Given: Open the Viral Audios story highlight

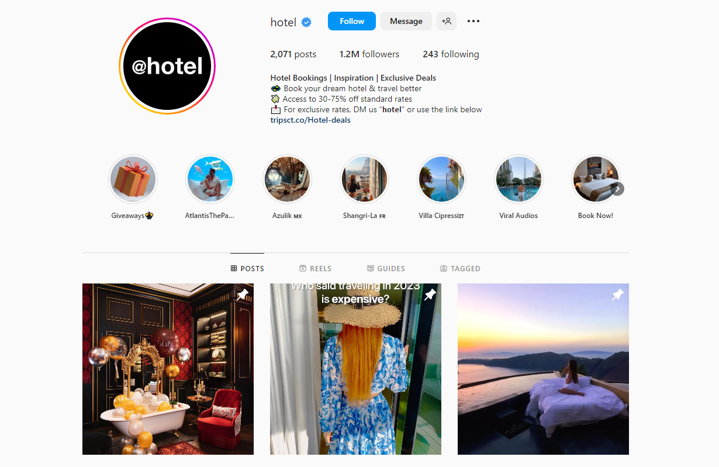Looking at the screenshot, I should pyautogui.click(x=518, y=179).
